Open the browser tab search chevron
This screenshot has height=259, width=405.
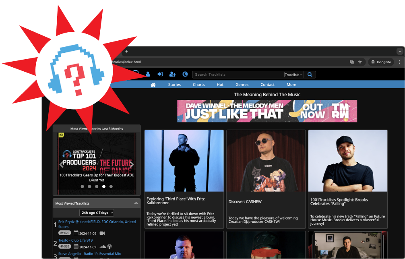[x=400, y=52]
